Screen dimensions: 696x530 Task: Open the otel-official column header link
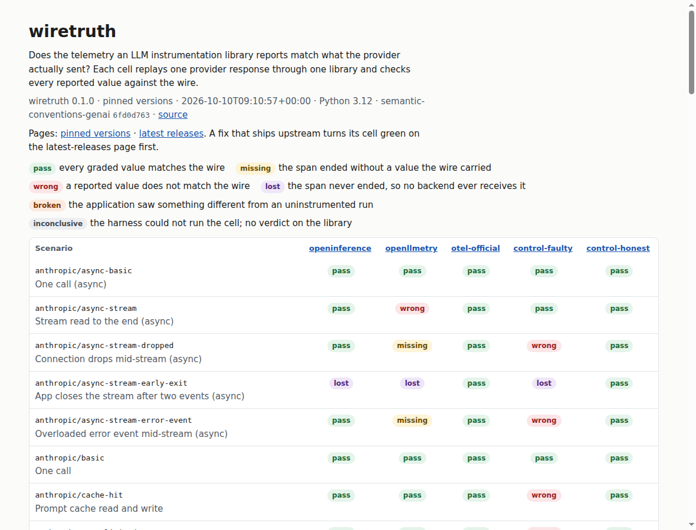point(475,248)
